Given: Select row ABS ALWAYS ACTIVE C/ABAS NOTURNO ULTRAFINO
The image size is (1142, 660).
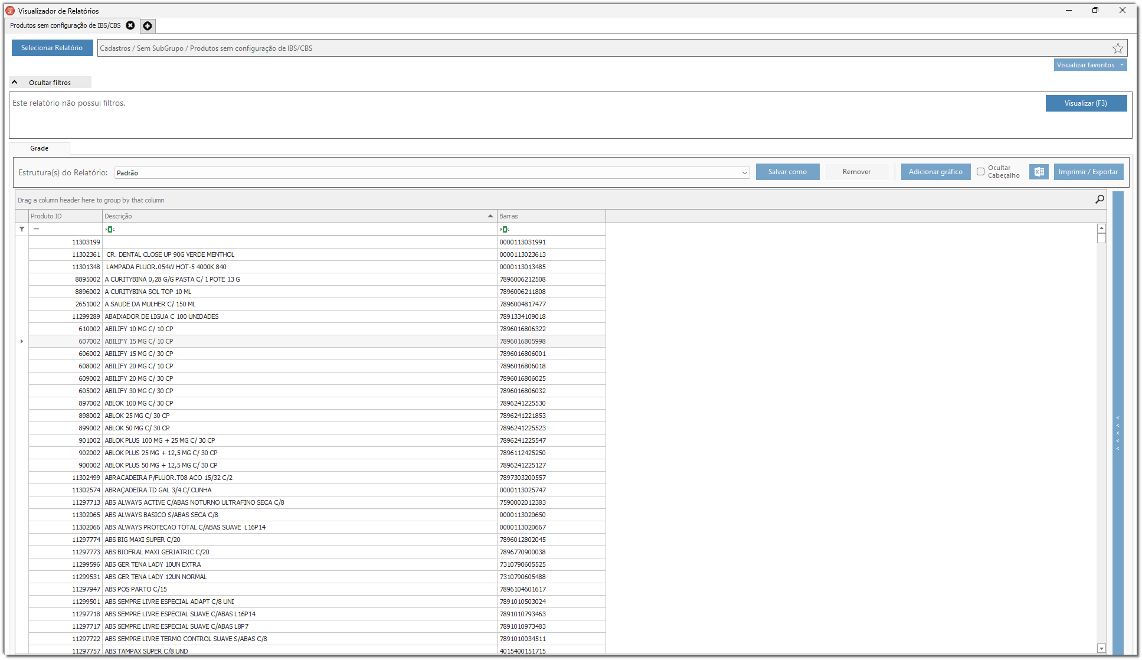Looking at the screenshot, I should tap(317, 502).
